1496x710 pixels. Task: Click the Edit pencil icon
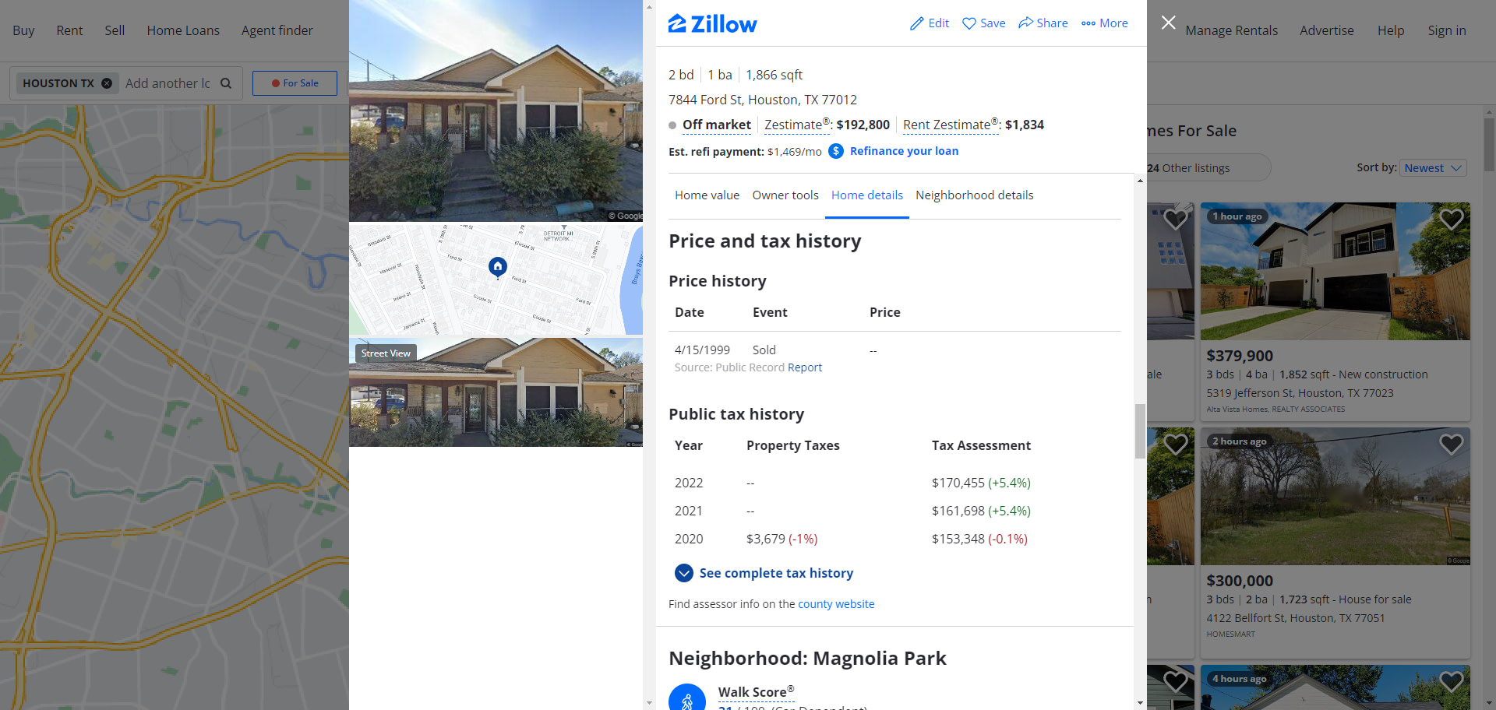(x=917, y=23)
